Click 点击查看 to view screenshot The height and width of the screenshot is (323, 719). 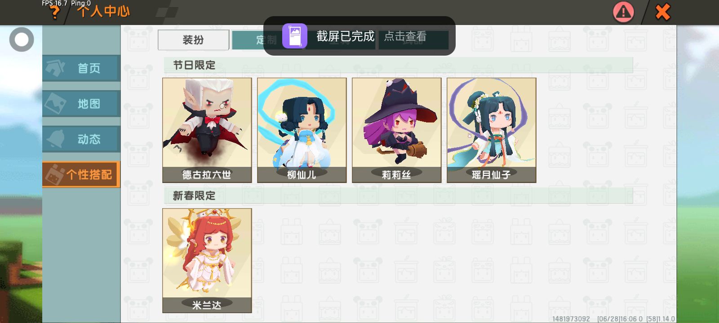pyautogui.click(x=405, y=36)
